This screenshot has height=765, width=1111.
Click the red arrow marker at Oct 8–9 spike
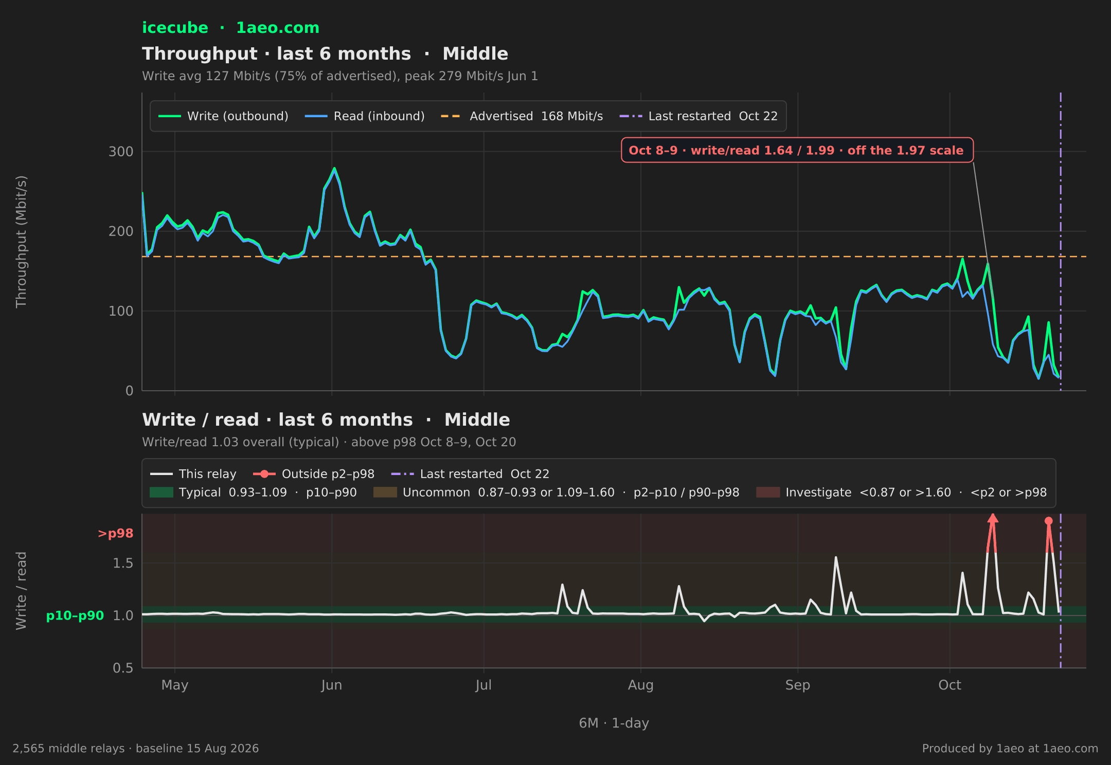pyautogui.click(x=993, y=518)
